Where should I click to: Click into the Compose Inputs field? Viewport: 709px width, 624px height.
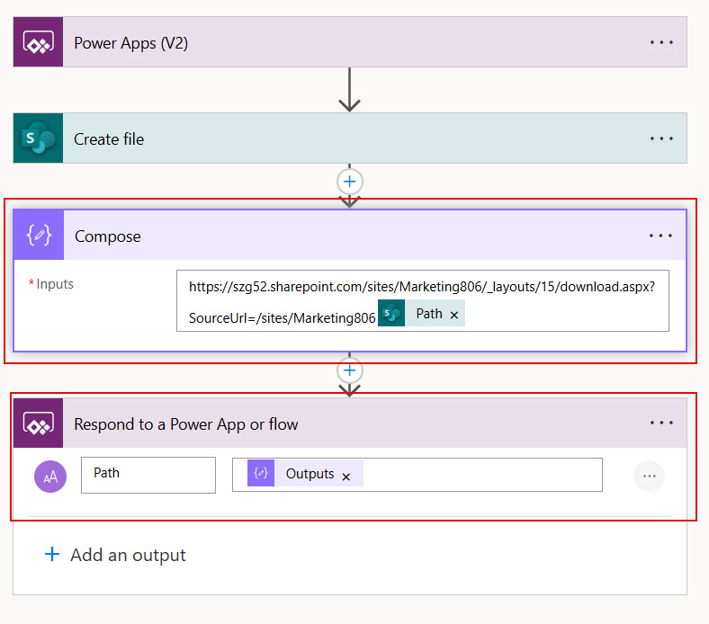coord(422,300)
